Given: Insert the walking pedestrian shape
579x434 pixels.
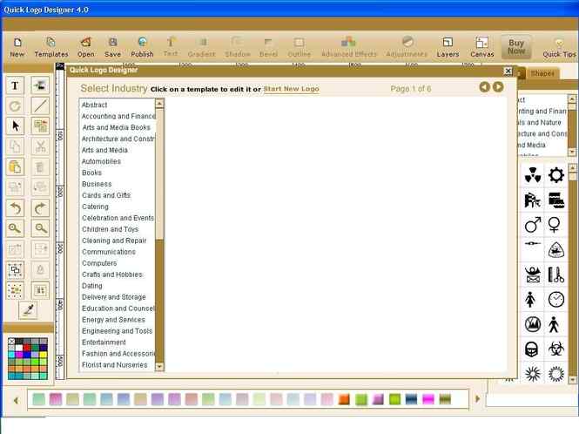Looking at the screenshot, I should tap(554, 324).
